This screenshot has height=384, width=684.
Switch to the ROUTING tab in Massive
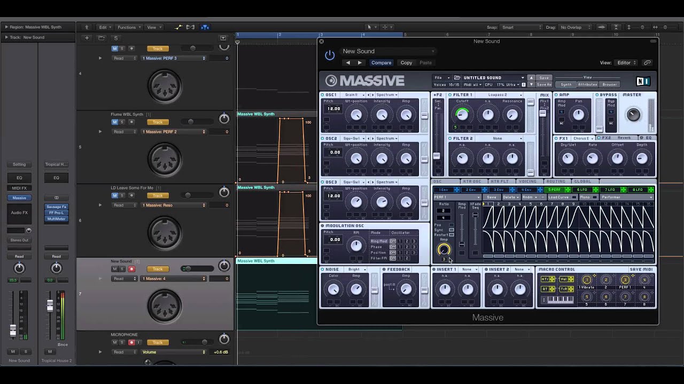coord(555,181)
